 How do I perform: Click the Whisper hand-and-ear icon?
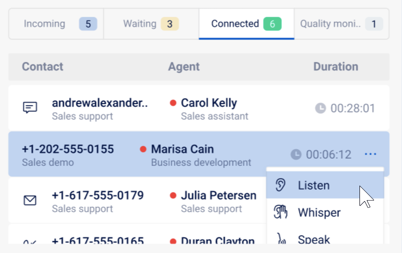click(281, 212)
